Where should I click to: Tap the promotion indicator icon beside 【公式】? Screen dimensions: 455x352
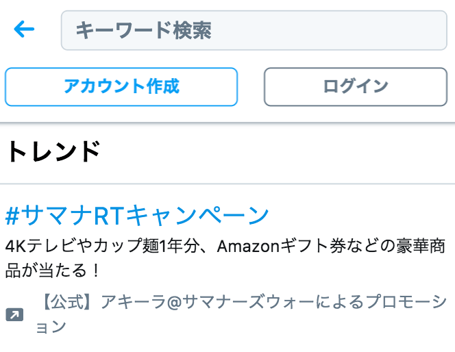(14, 315)
